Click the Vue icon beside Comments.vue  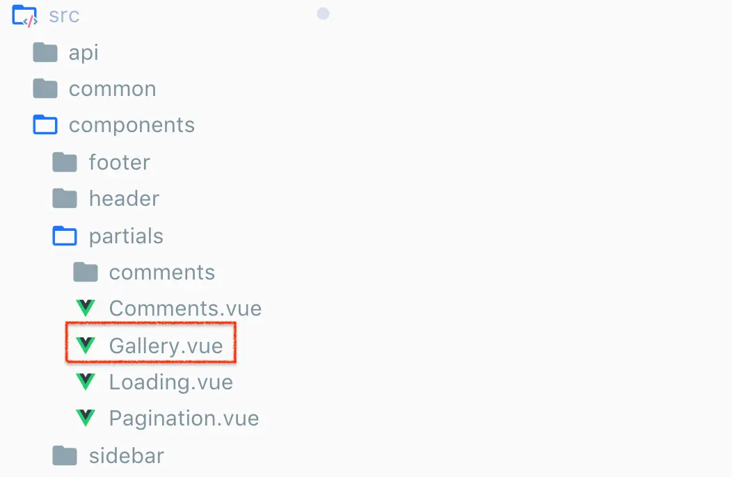coord(86,308)
